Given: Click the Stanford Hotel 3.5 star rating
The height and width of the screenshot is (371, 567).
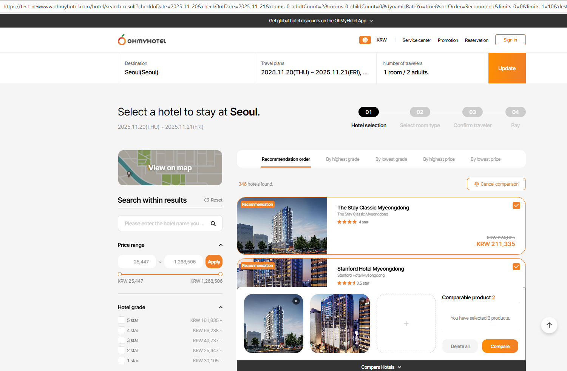Looking at the screenshot, I should (x=353, y=283).
